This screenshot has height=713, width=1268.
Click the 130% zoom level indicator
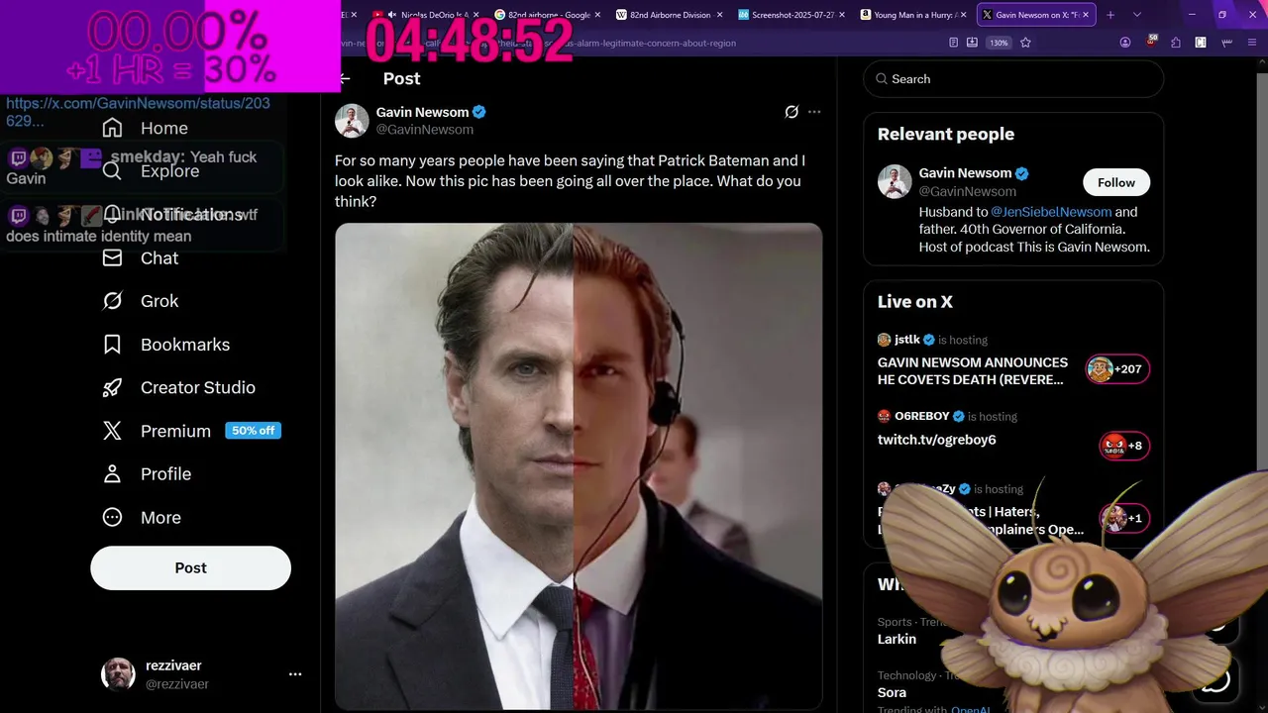[999, 43]
